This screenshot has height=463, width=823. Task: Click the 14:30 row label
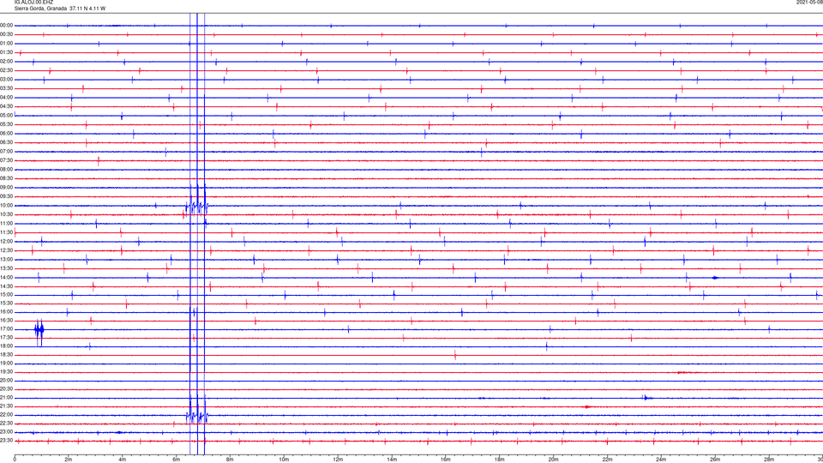tap(7, 286)
